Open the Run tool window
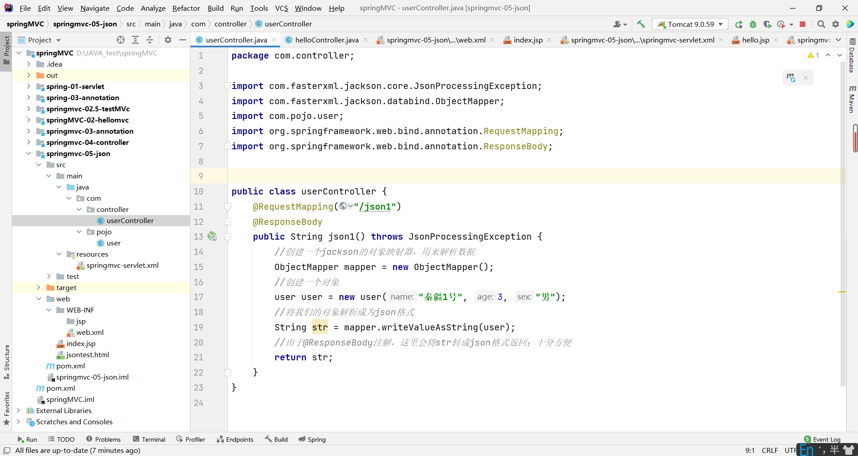The width and height of the screenshot is (858, 456). (x=27, y=439)
